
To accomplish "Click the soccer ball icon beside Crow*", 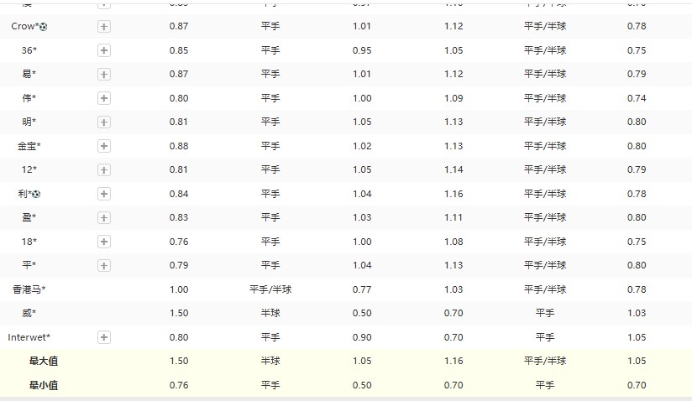I will coord(44,27).
